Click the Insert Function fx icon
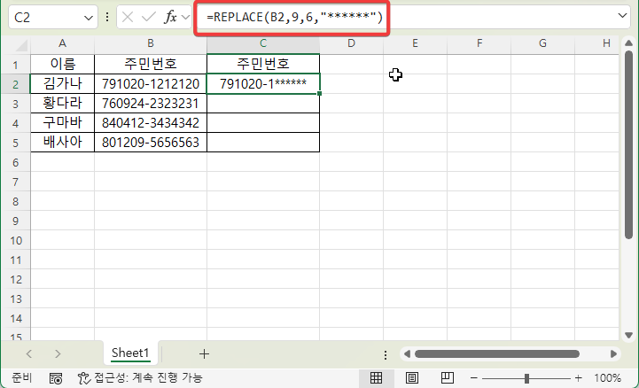 [170, 17]
